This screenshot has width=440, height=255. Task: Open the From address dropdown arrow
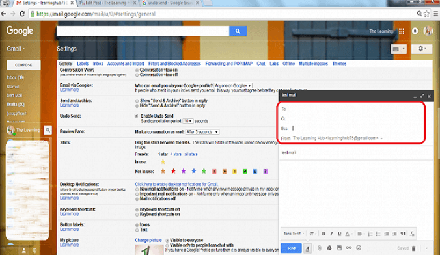(381, 139)
